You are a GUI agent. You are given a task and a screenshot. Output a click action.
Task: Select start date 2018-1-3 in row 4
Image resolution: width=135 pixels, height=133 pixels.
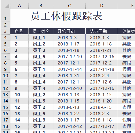tap(69, 38)
